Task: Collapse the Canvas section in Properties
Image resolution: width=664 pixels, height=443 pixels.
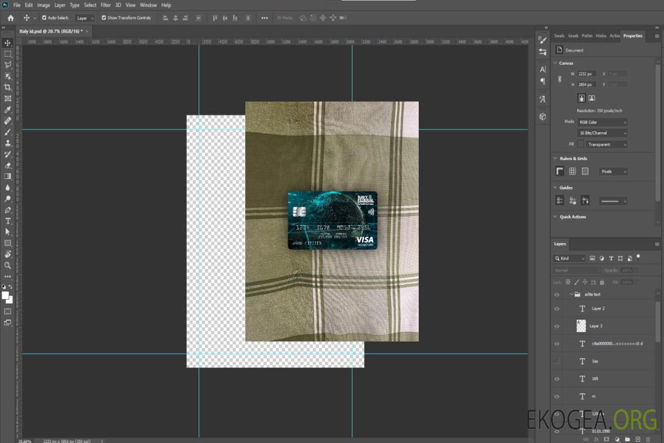Action: (556, 63)
